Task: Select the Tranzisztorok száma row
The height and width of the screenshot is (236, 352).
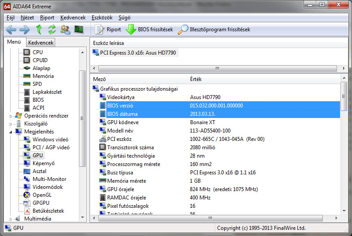Action: (x=220, y=147)
